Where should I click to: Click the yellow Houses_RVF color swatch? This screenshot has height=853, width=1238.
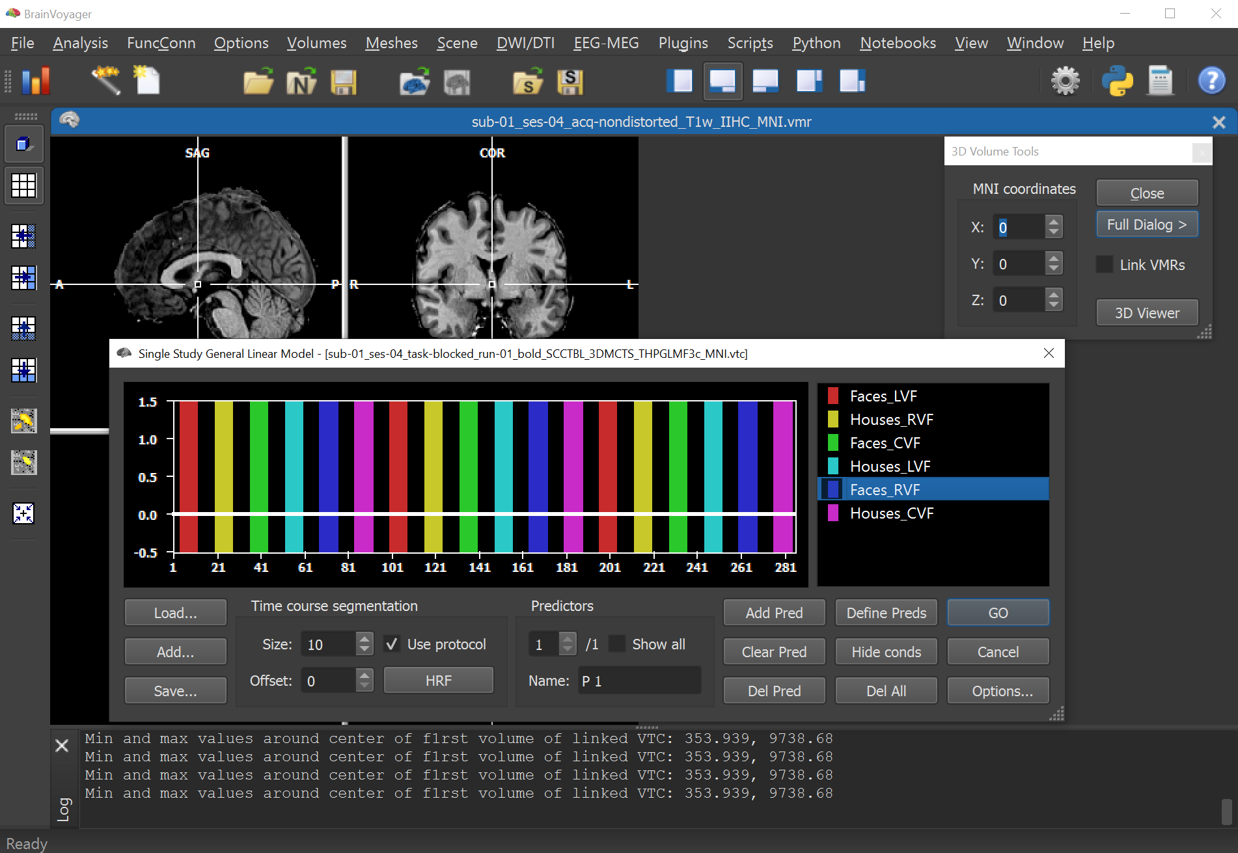point(832,419)
